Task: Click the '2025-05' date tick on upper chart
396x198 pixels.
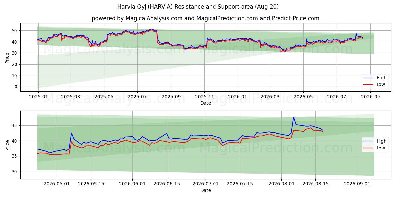Action: [104, 97]
